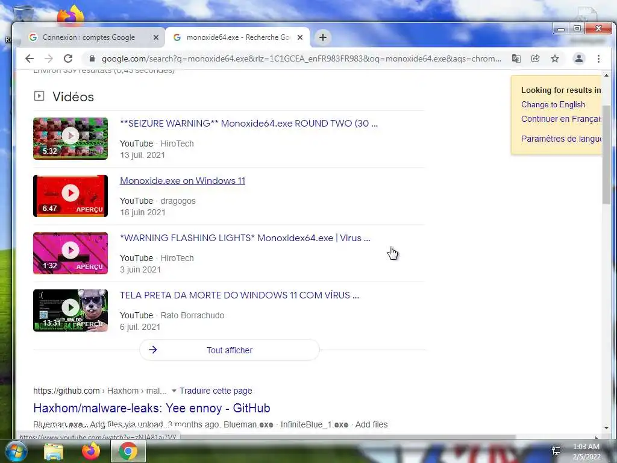Open Paramètres de langue link

pos(562,139)
